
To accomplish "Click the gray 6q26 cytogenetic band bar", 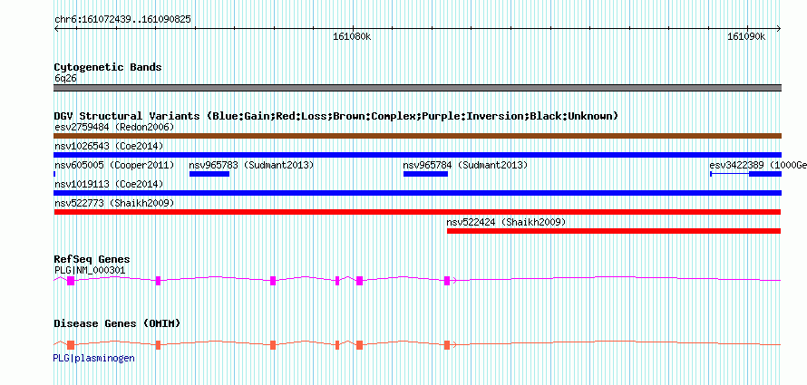I will [417, 88].
